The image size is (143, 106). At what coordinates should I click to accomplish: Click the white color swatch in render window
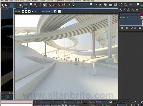[x=59, y=11]
